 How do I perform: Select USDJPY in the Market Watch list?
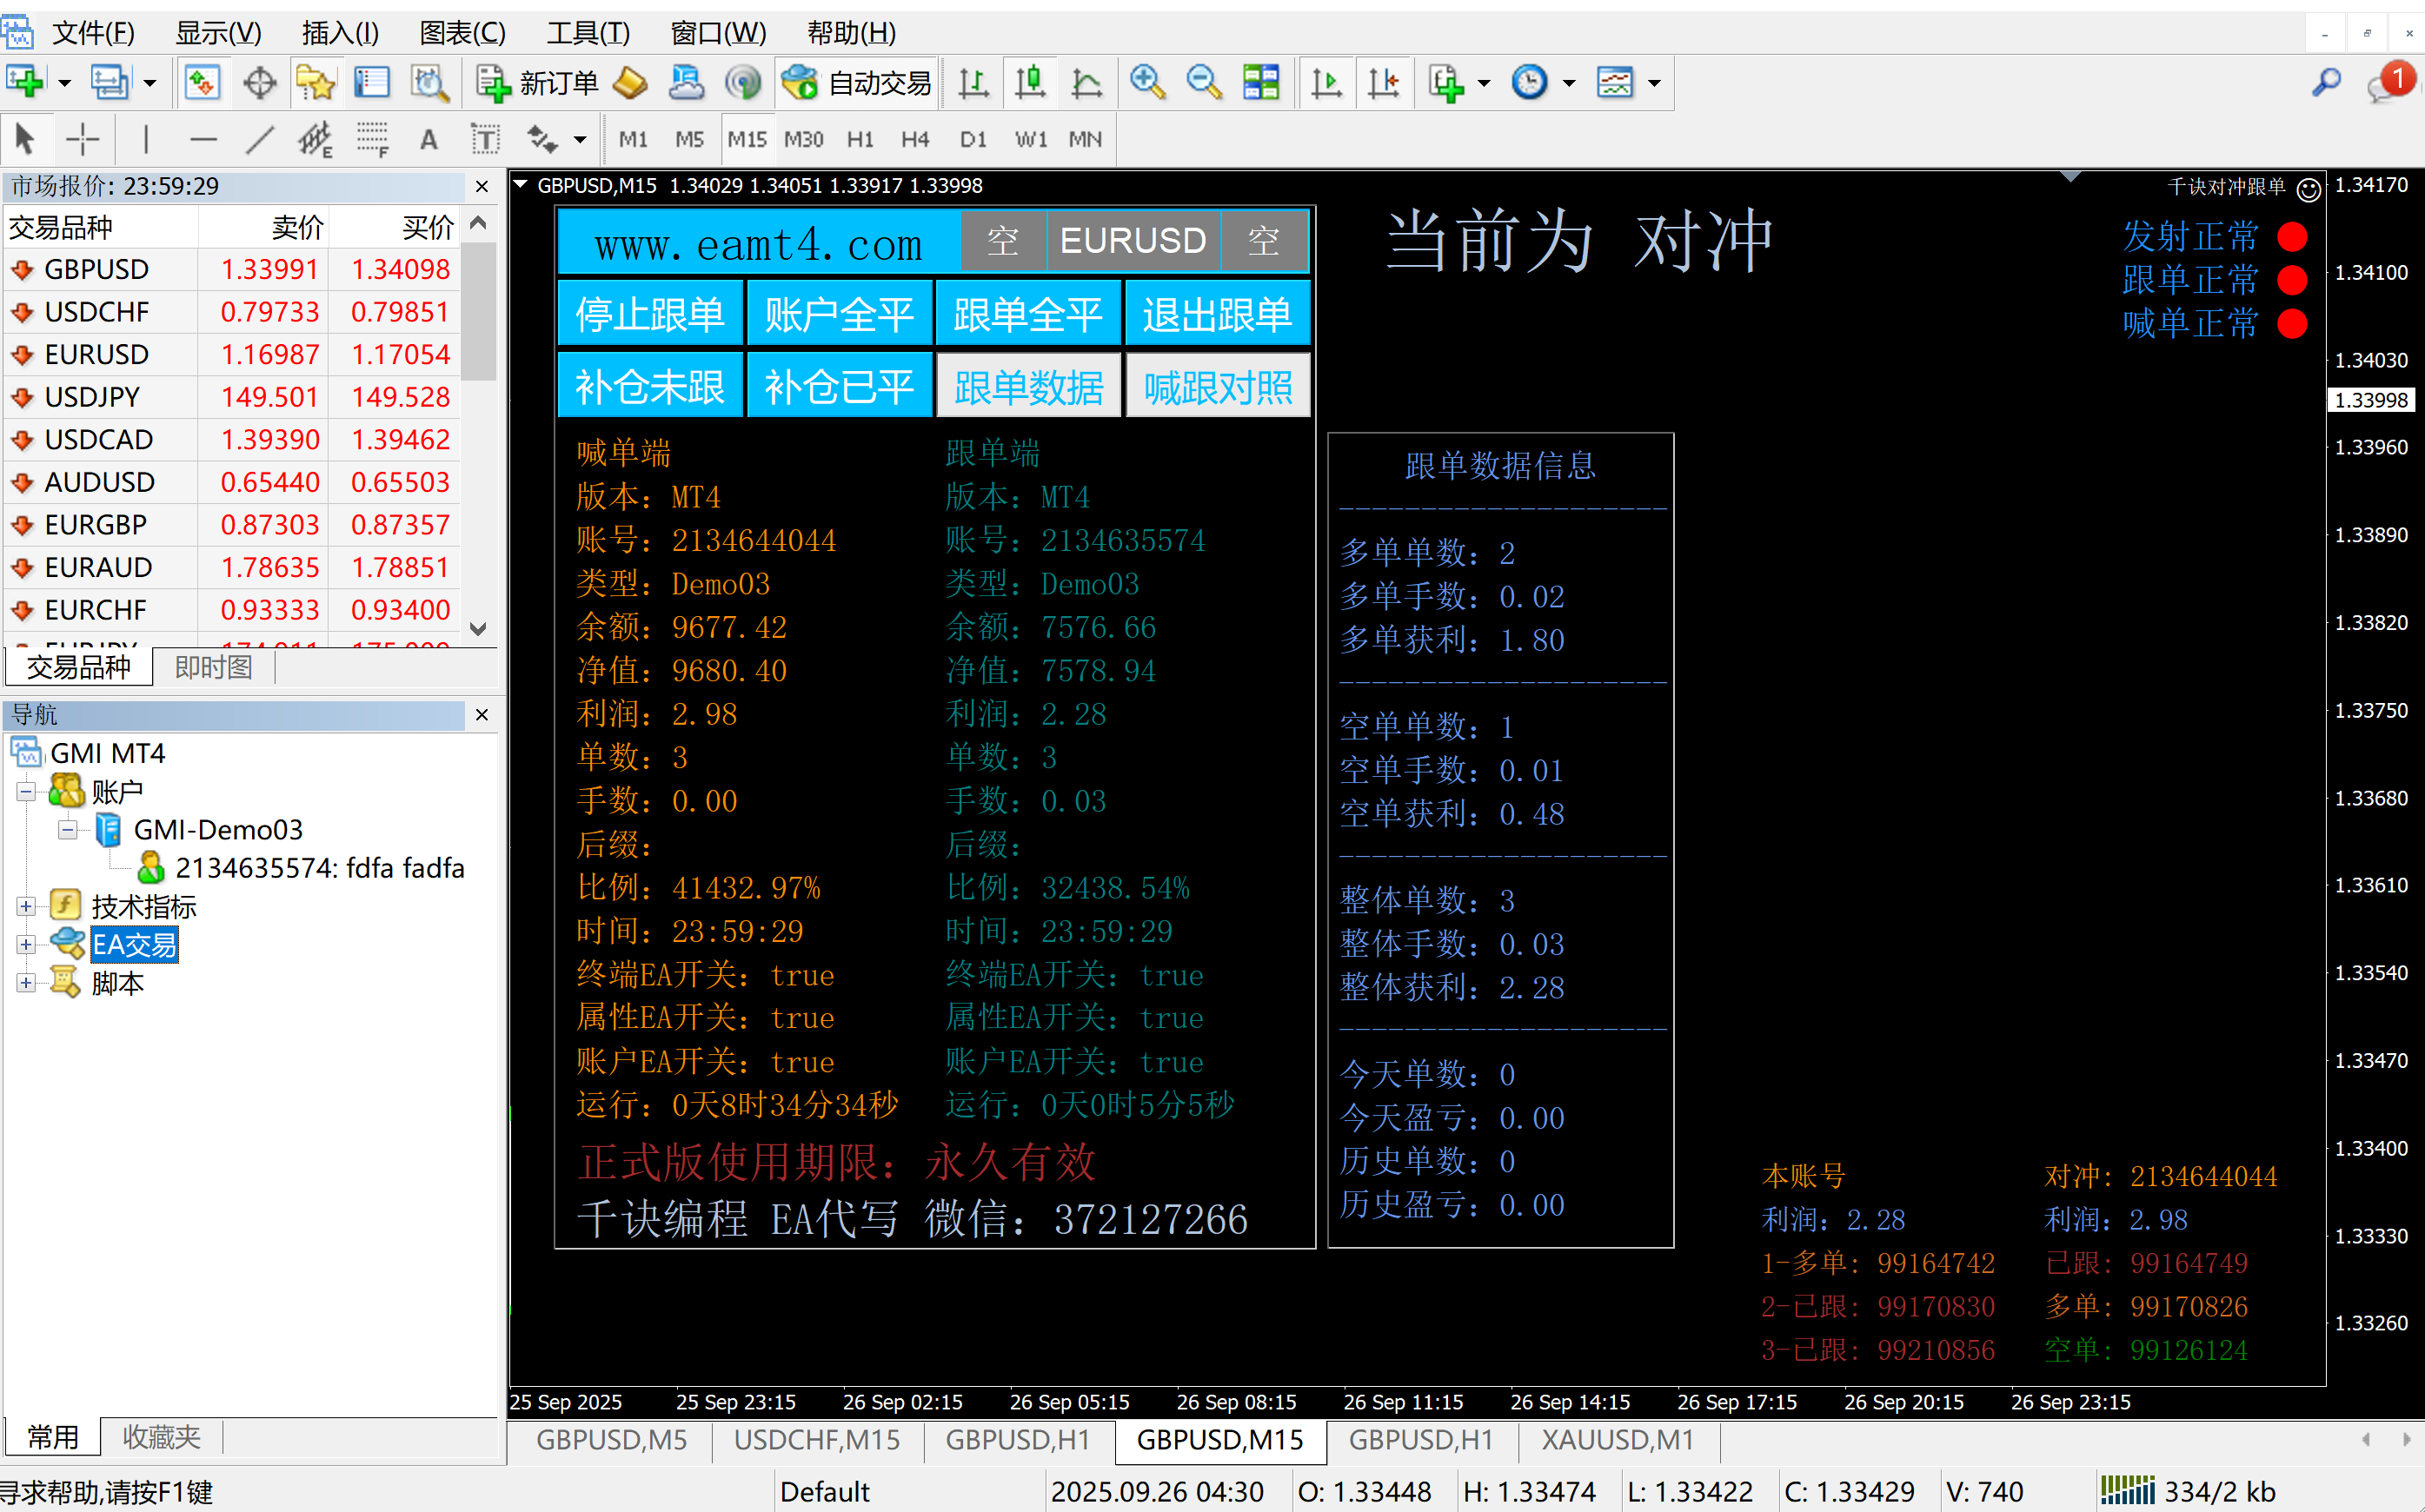pos(91,397)
